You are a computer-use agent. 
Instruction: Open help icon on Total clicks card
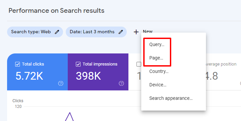point(61,83)
